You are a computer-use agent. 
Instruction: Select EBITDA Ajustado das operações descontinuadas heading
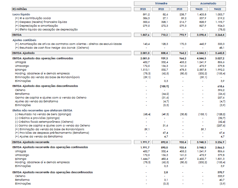tap(45, 86)
